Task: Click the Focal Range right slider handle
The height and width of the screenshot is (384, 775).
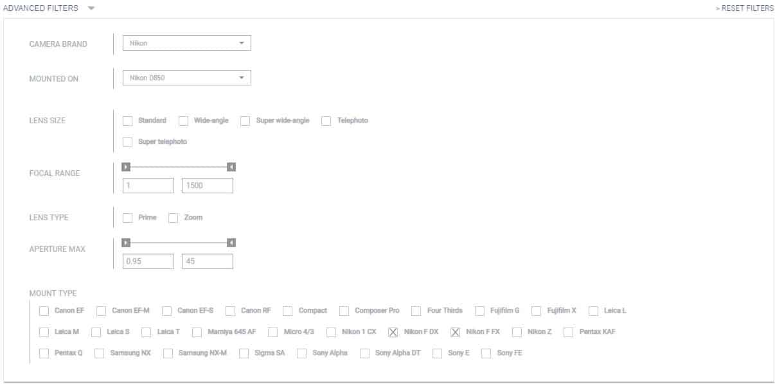Action: tap(231, 167)
